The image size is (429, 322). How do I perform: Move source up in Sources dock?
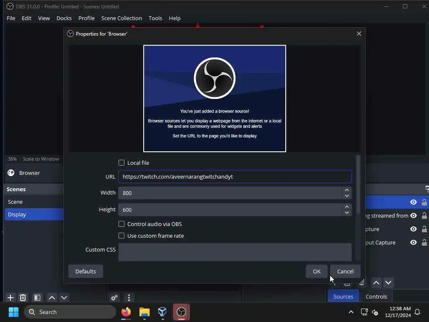click(x=376, y=283)
